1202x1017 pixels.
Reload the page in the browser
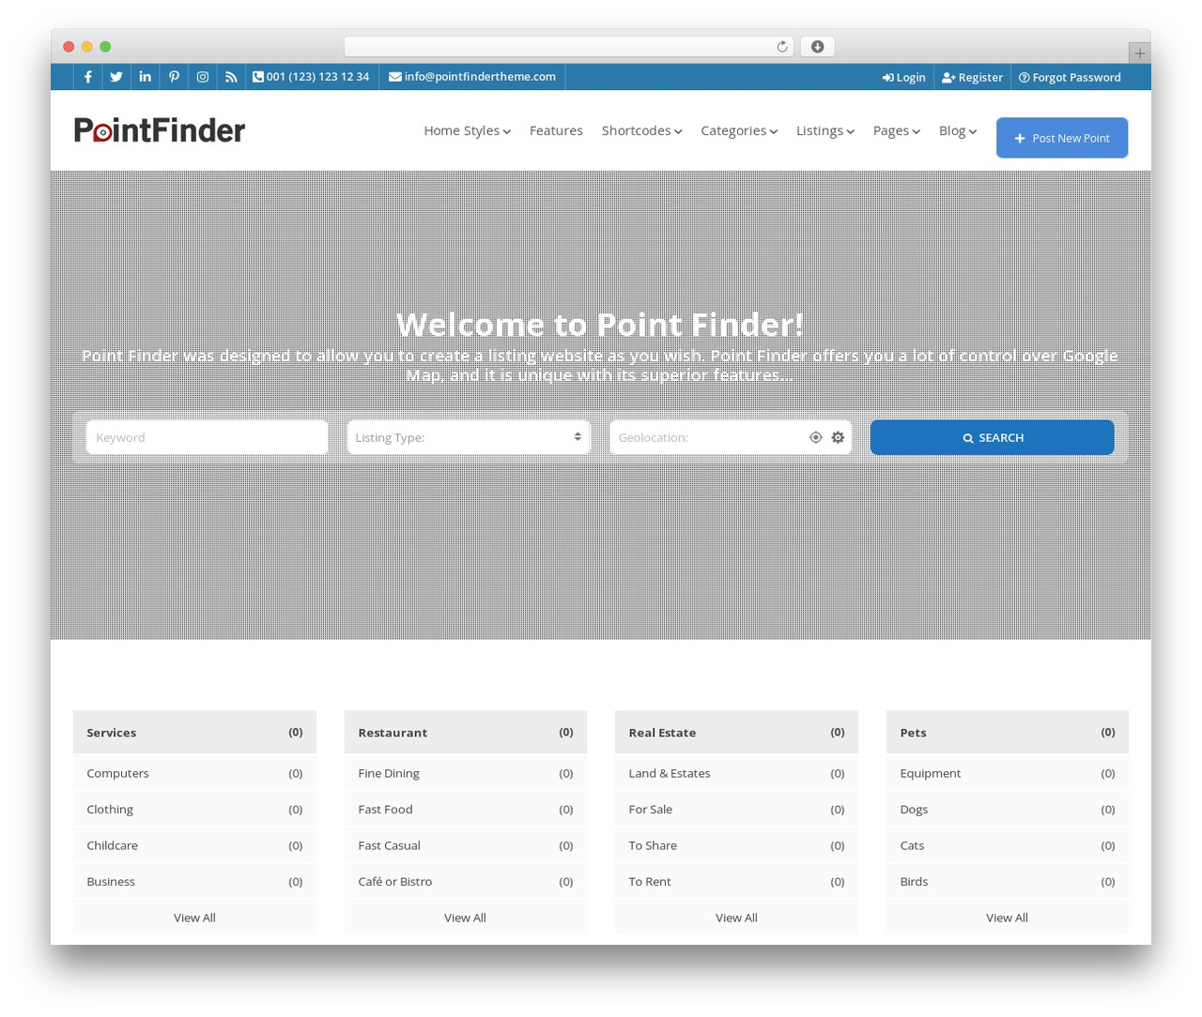[781, 47]
